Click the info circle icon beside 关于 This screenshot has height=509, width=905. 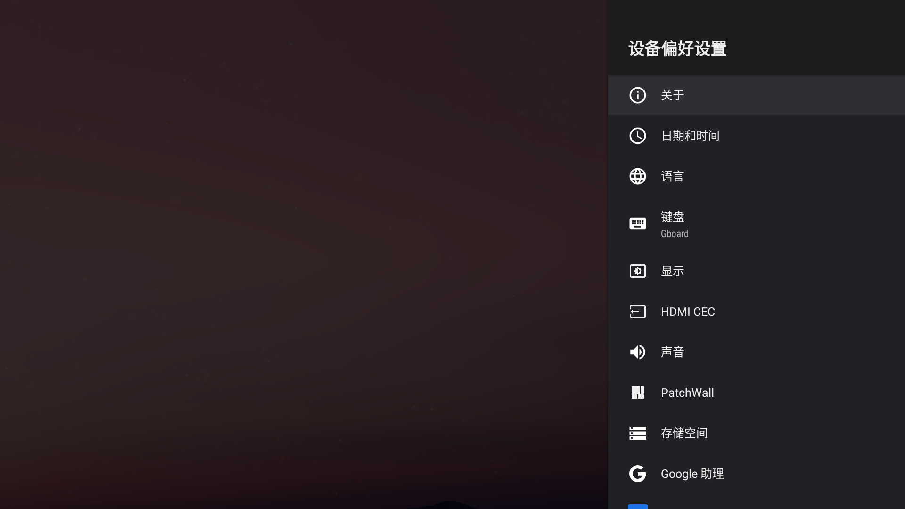pos(637,95)
